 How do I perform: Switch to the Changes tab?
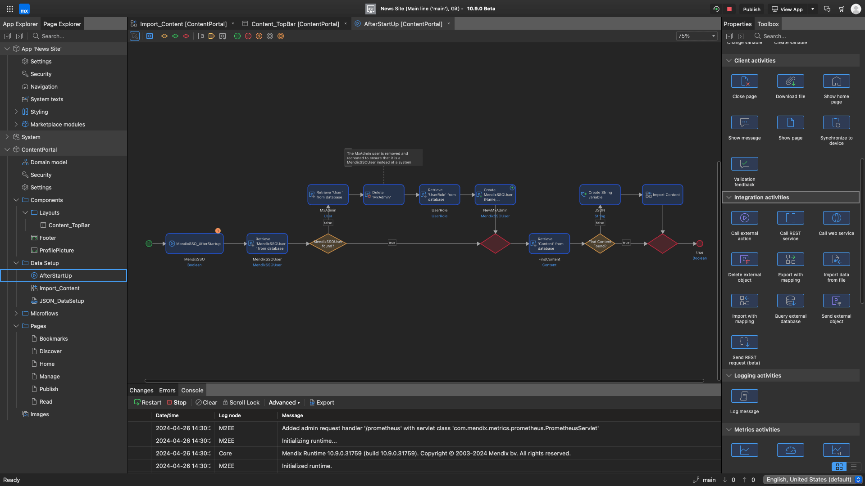click(141, 390)
